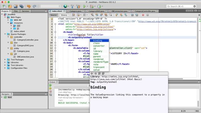Click the Toggle Bookmark icon
Viewport: 201px width, 113px height.
[126, 15]
